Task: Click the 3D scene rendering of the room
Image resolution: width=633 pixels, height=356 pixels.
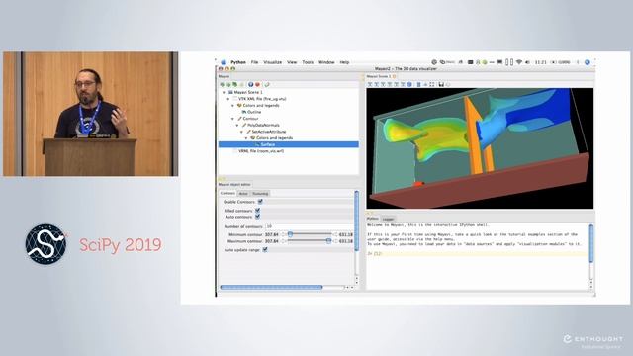Action: point(480,148)
